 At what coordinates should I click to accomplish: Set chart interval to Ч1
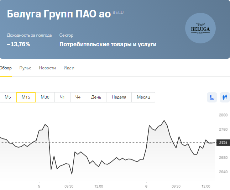click(62, 97)
